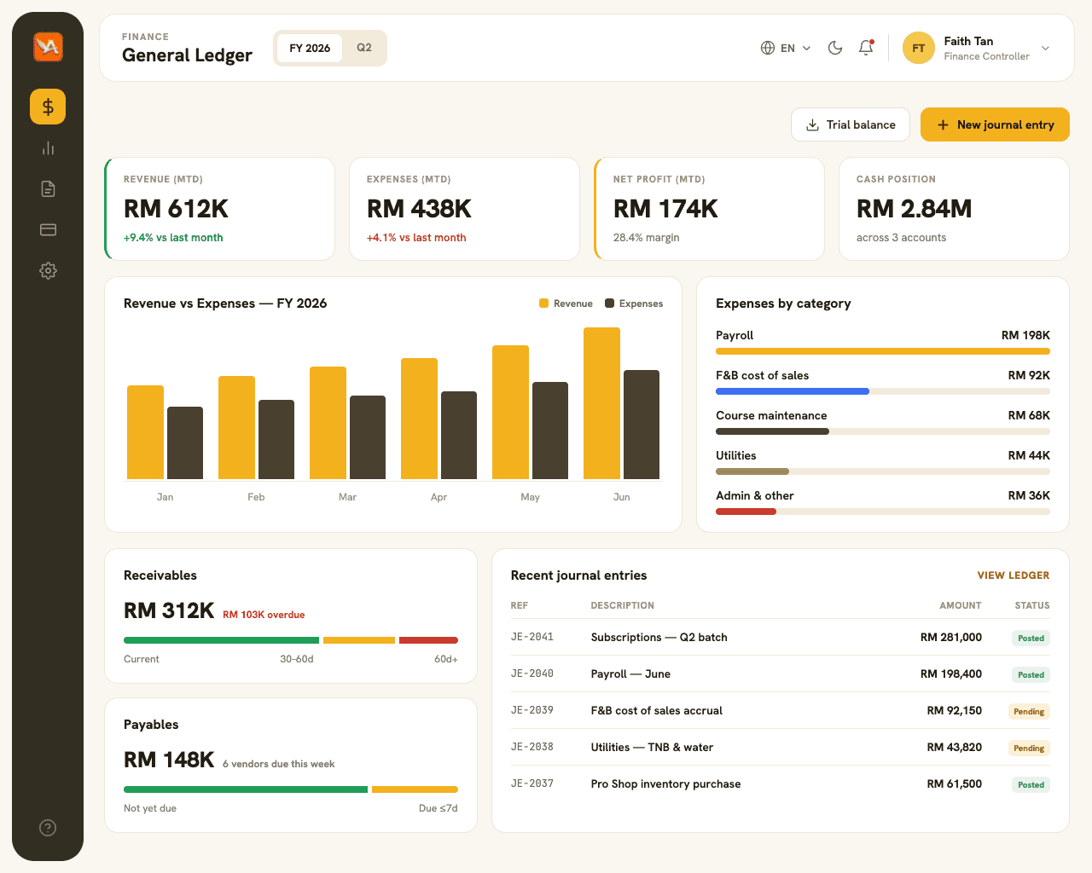Click the app logo in the sidebar
This screenshot has width=1092, height=873.
pos(48,46)
